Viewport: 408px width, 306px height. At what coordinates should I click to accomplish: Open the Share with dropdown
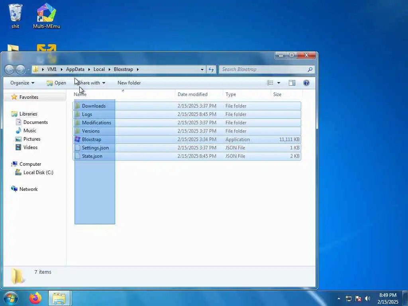coord(91,83)
